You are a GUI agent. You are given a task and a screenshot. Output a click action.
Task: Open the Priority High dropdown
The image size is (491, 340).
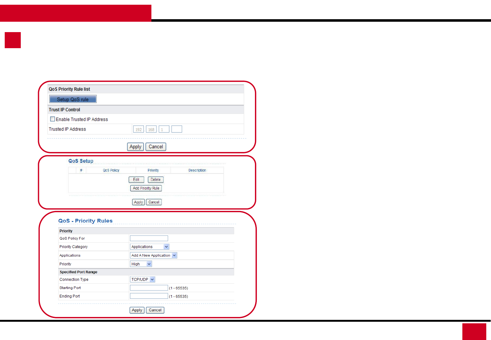click(x=141, y=264)
